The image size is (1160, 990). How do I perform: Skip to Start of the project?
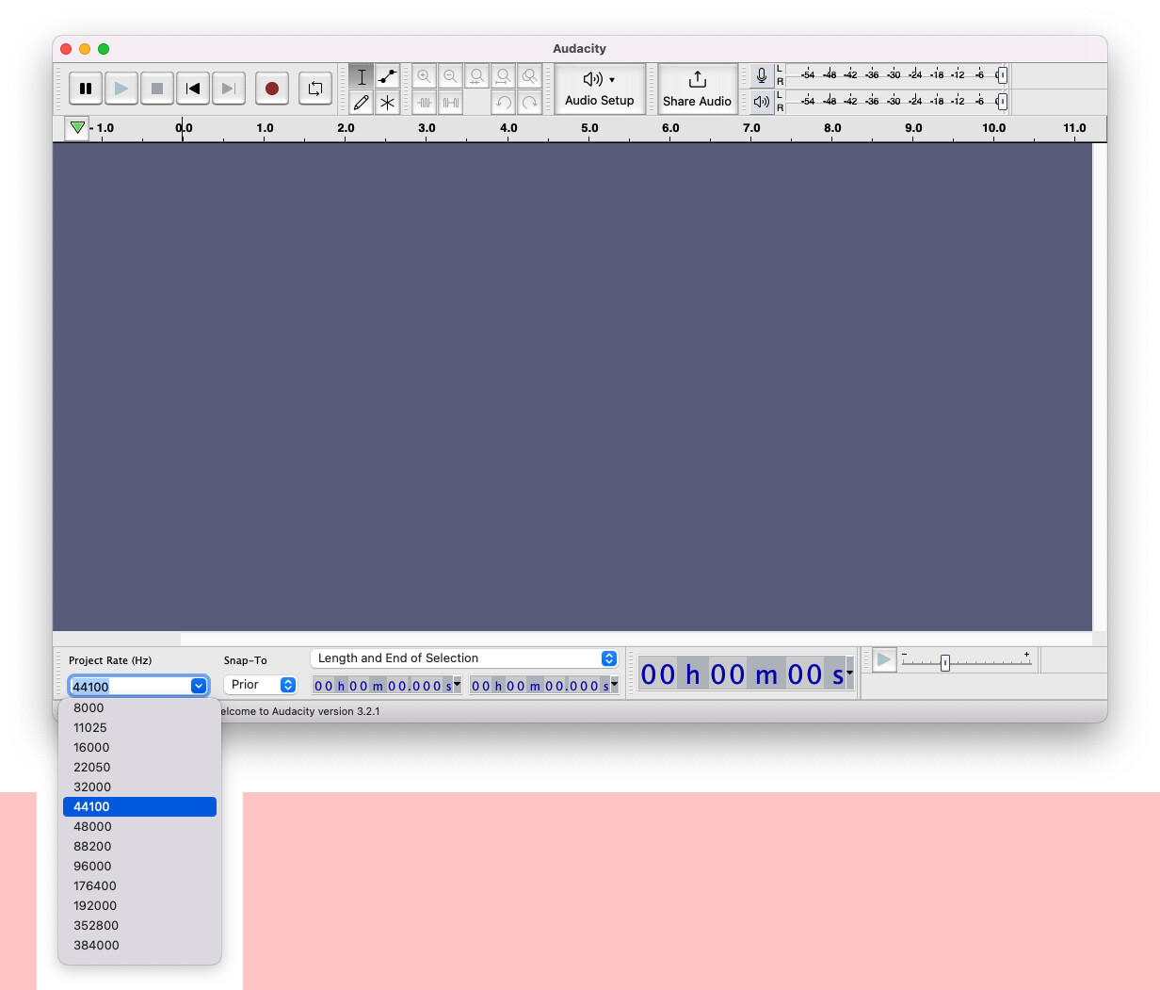coord(193,89)
